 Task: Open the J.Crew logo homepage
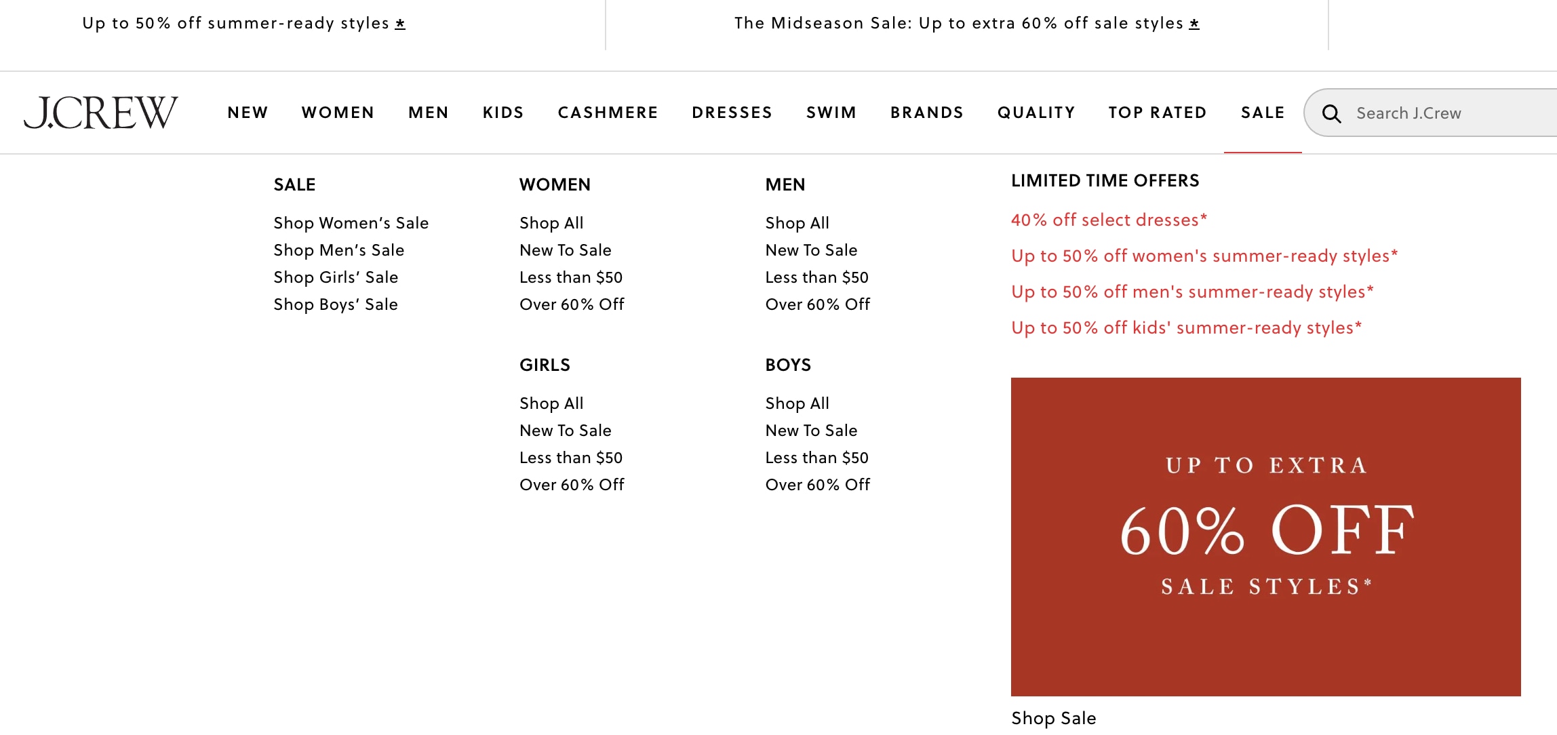[x=101, y=113]
